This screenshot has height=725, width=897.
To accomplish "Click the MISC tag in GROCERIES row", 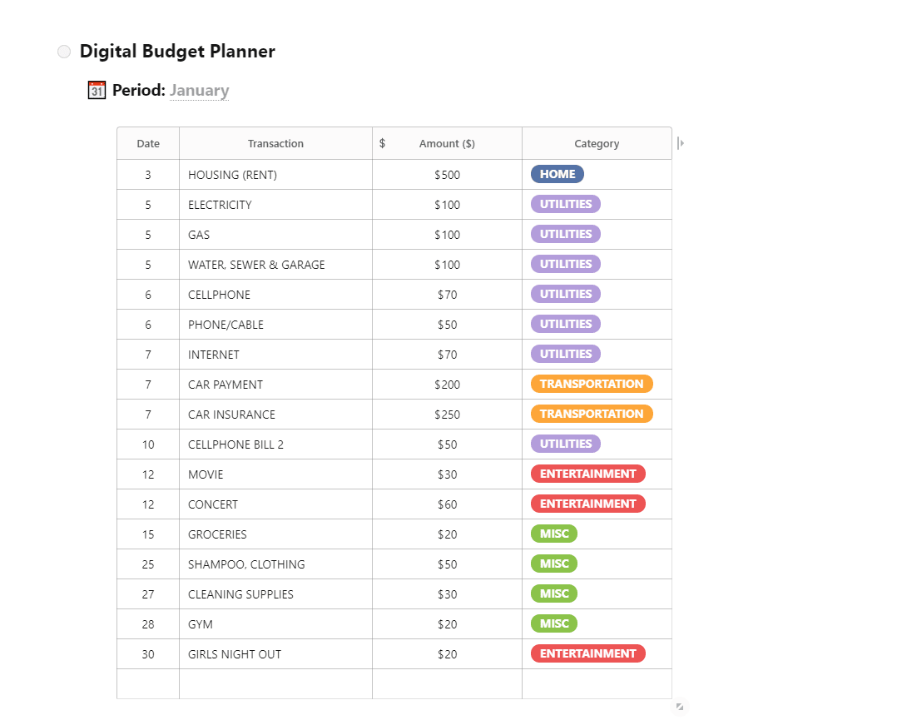I will pyautogui.click(x=554, y=534).
